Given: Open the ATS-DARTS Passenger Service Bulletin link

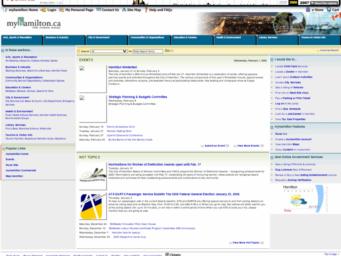Looking at the screenshot, I should [174, 194].
